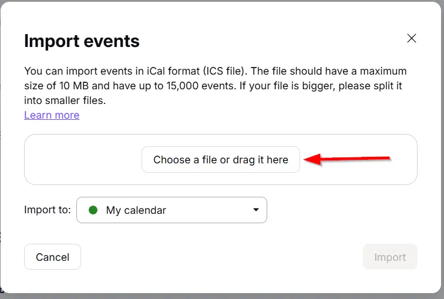Click the green My calendar color dot
Screen dimensions: 444x299
click(93, 210)
